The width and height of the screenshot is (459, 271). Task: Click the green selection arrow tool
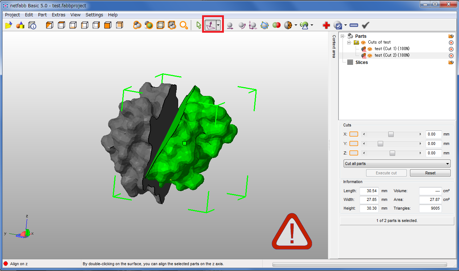point(198,25)
